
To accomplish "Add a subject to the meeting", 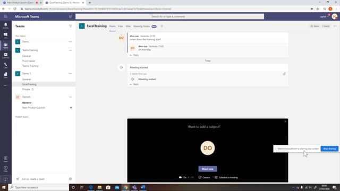I will 204,127.
